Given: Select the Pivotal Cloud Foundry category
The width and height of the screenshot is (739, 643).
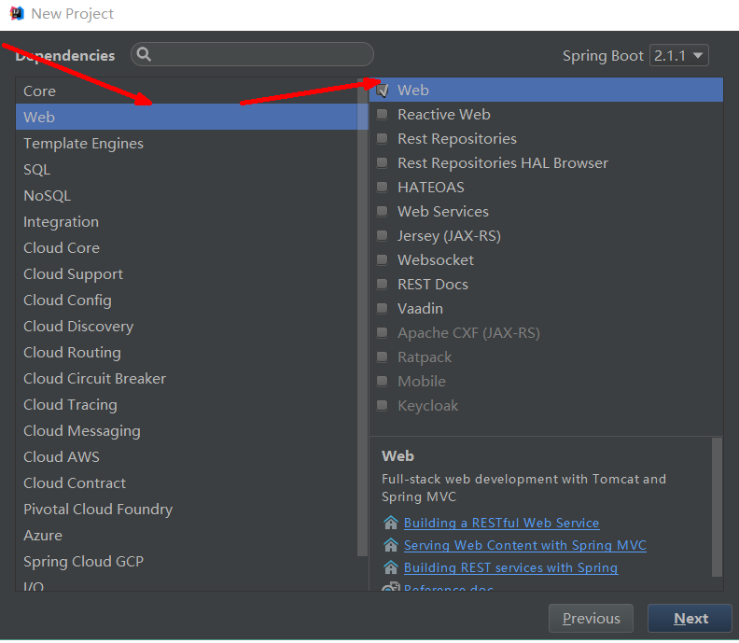Looking at the screenshot, I should 187,509.
